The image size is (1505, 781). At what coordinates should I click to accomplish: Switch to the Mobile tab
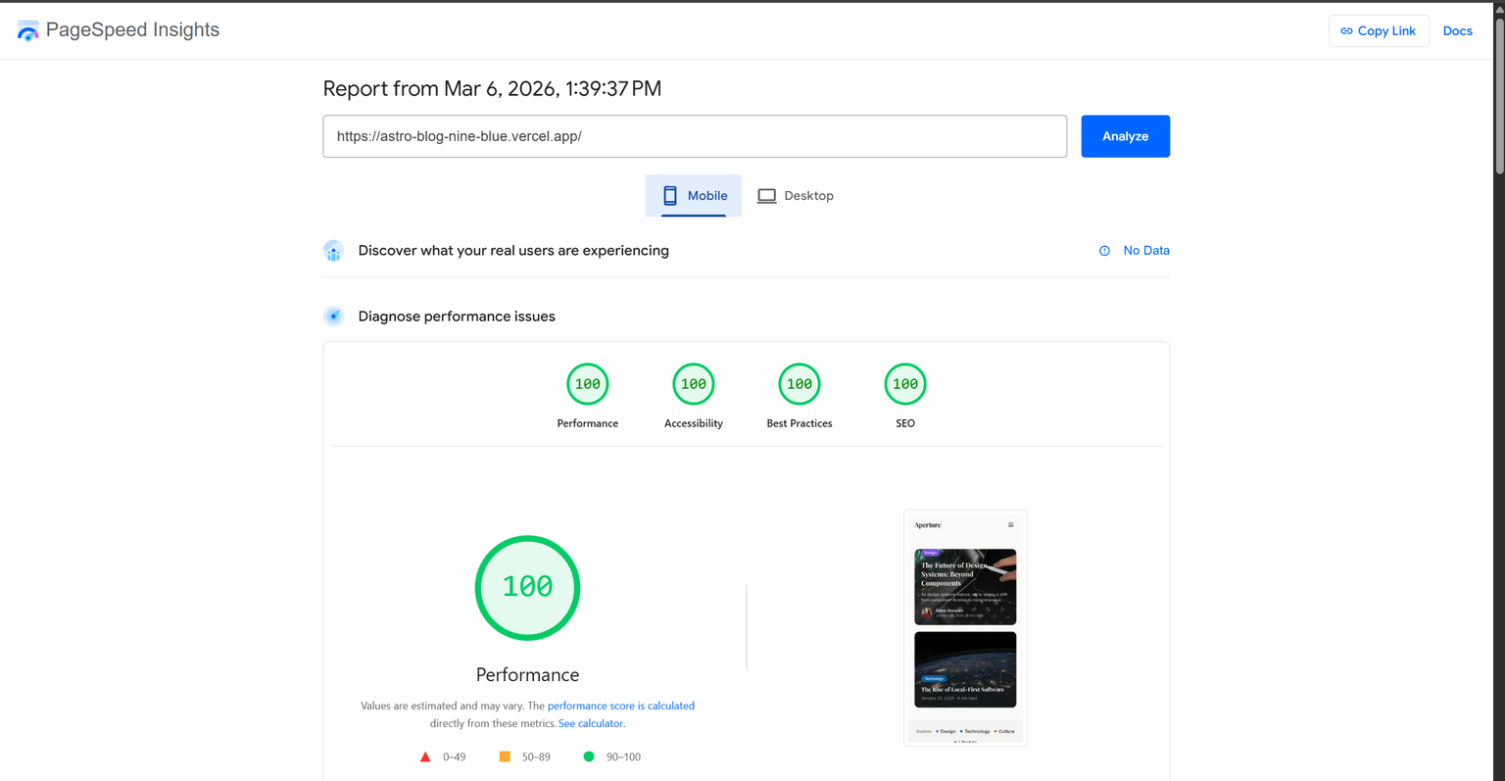694,196
